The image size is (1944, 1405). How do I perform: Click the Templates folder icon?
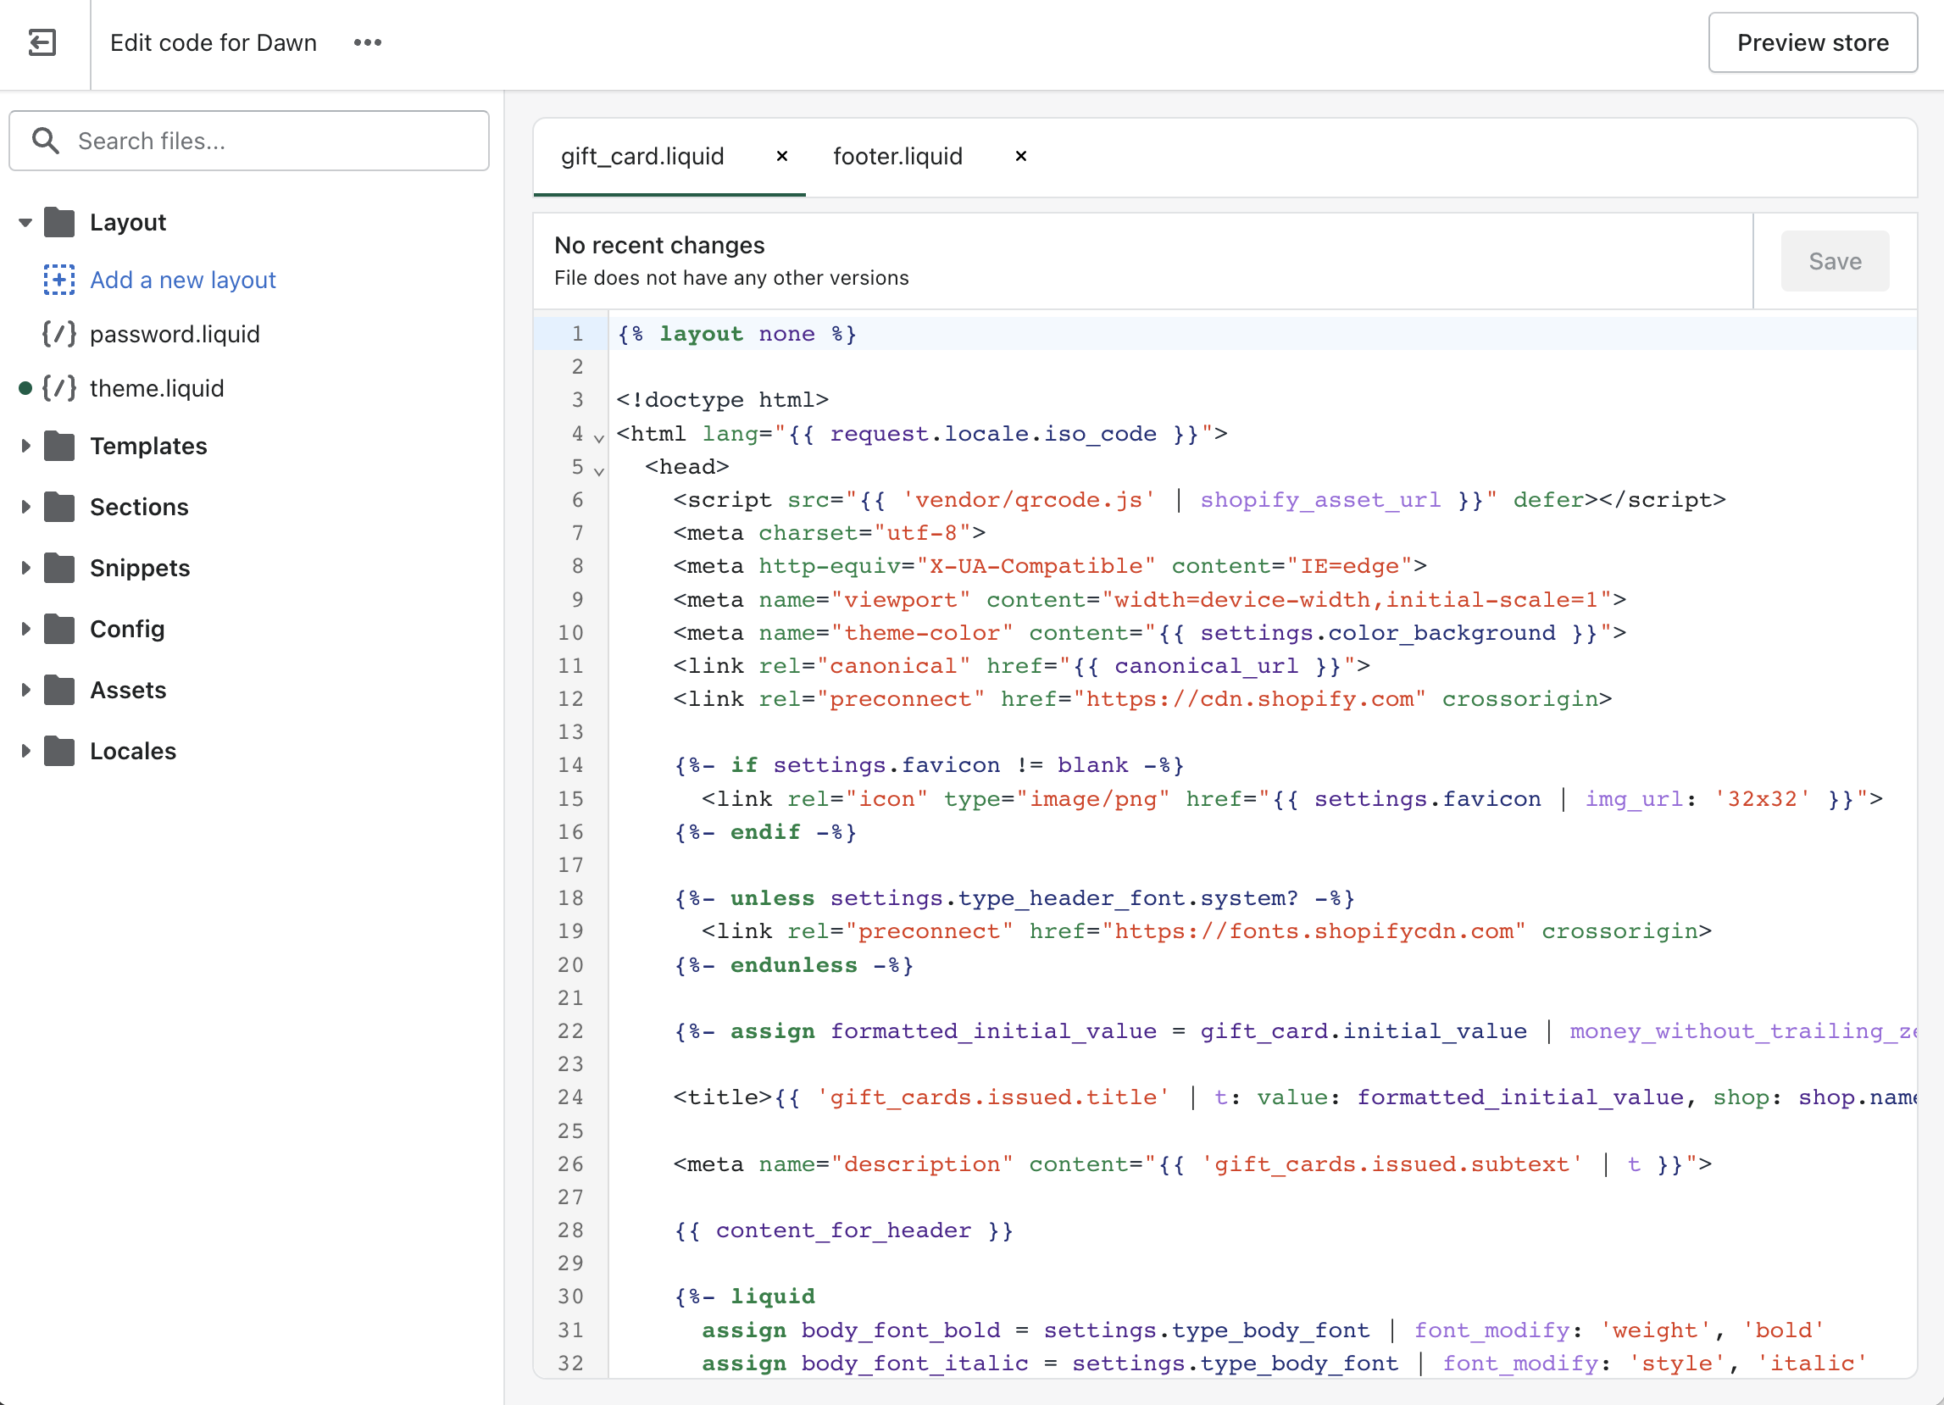(60, 445)
